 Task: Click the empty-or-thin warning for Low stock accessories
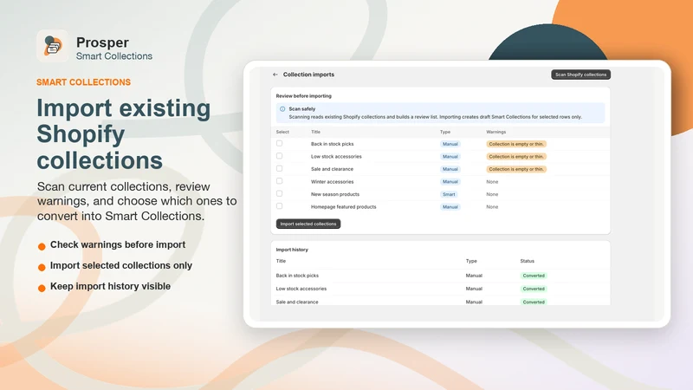(516, 157)
